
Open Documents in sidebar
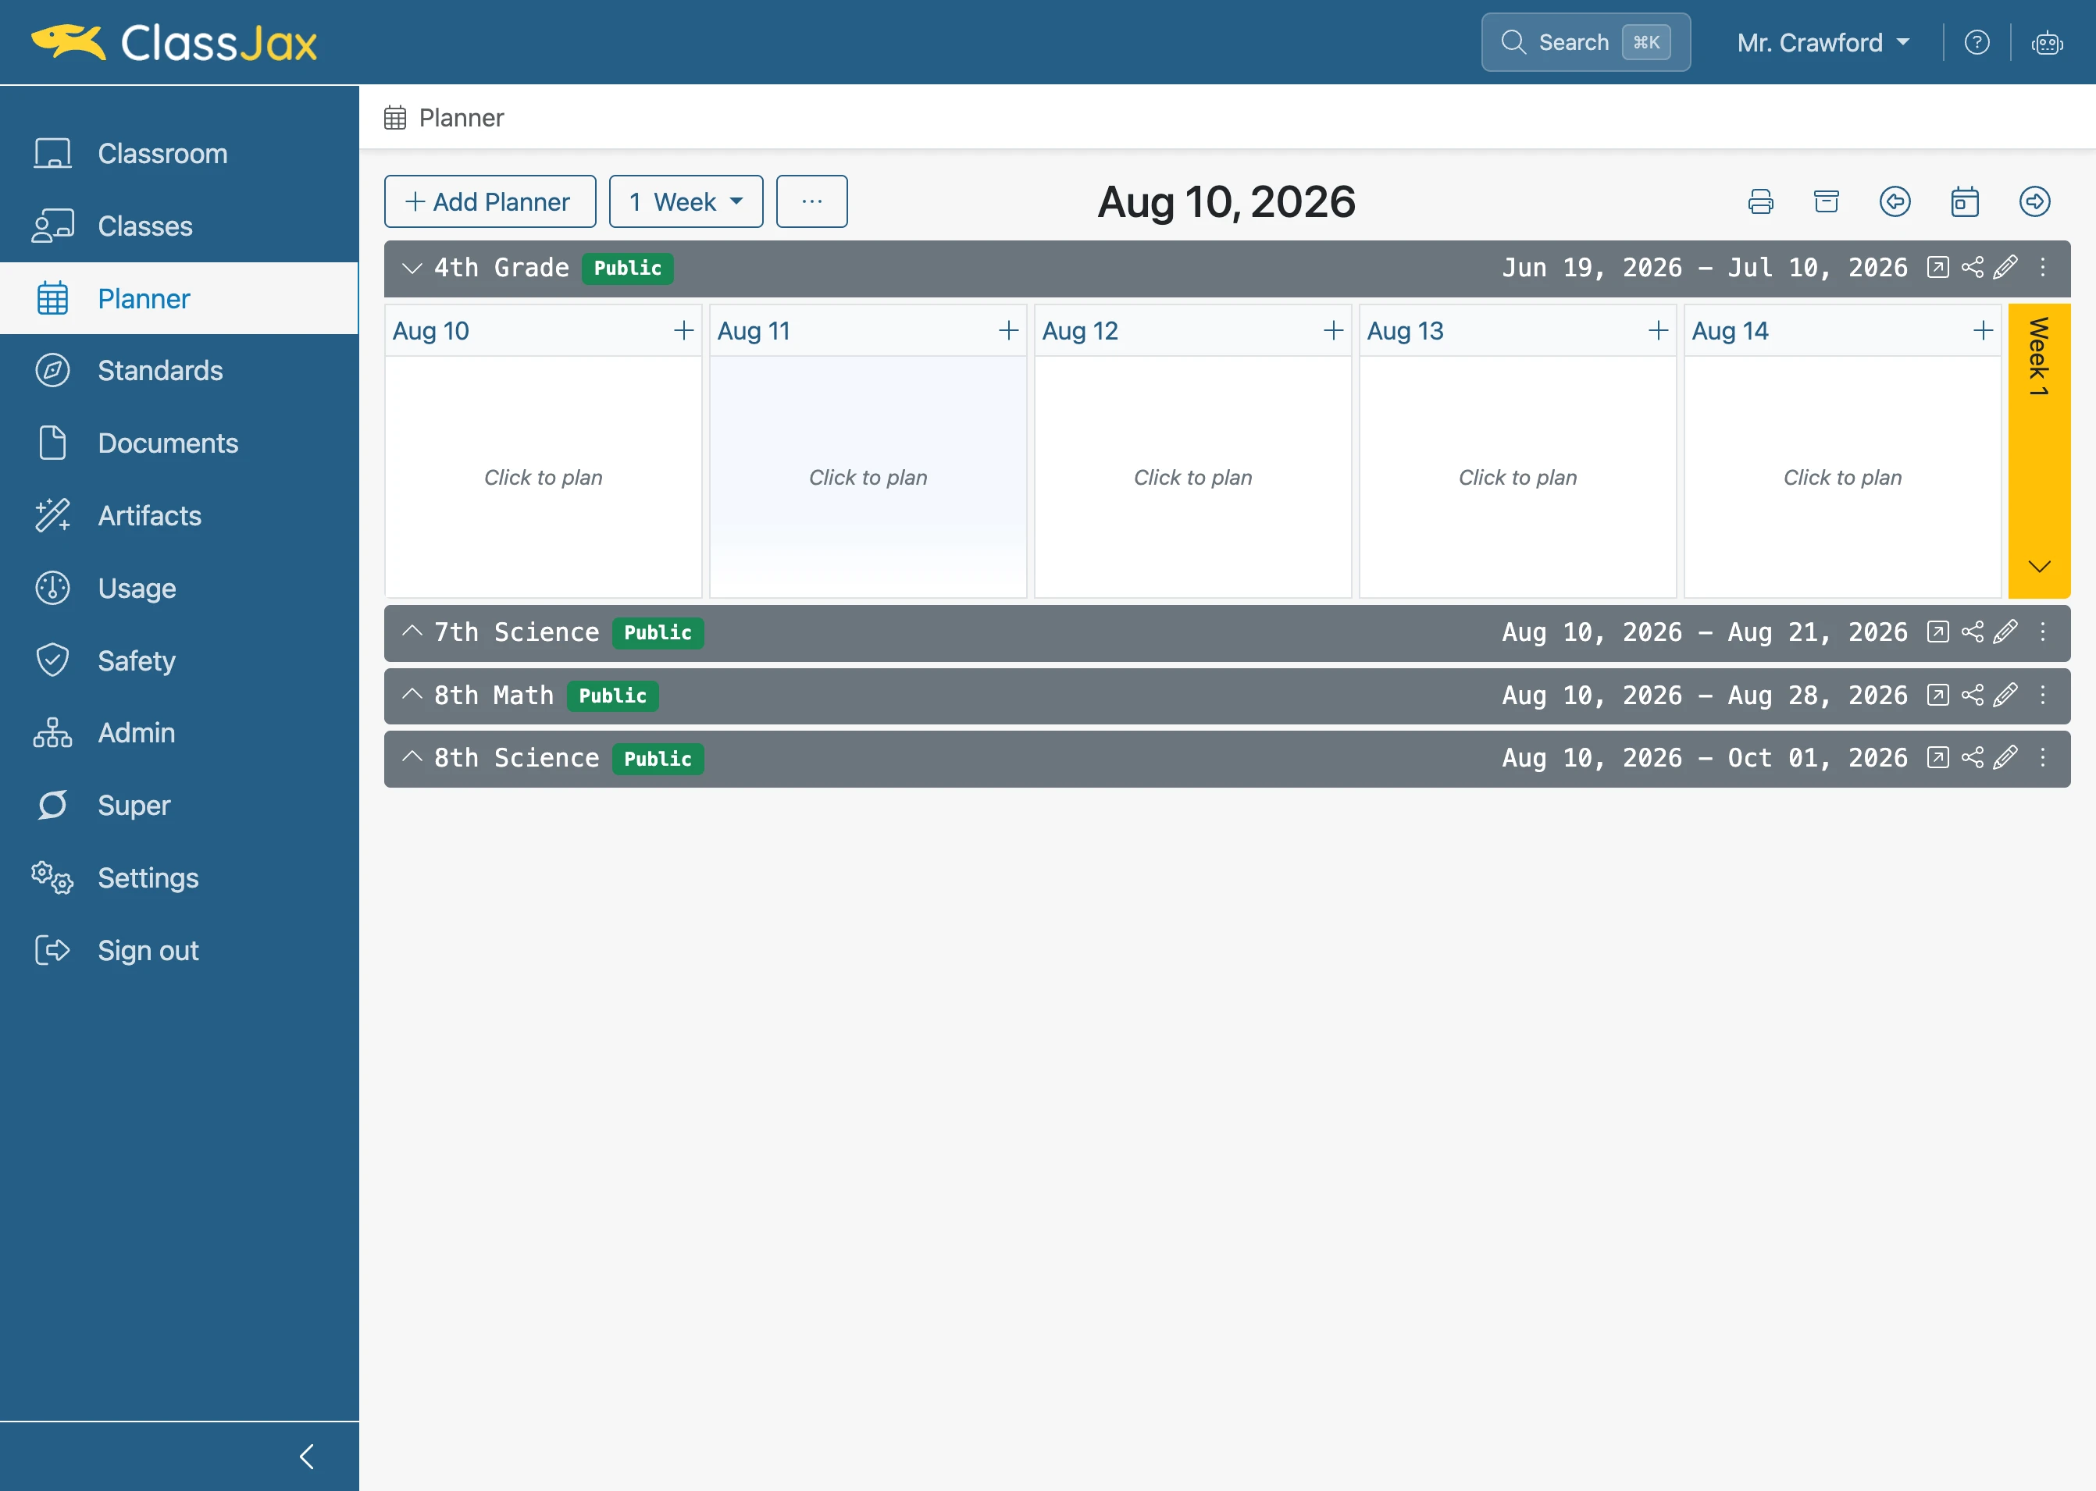coord(179,443)
